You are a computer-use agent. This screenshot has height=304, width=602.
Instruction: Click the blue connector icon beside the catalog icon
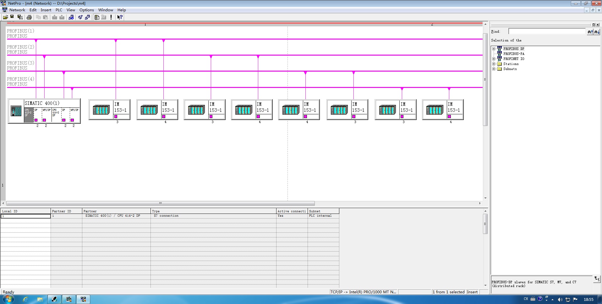[88, 17]
